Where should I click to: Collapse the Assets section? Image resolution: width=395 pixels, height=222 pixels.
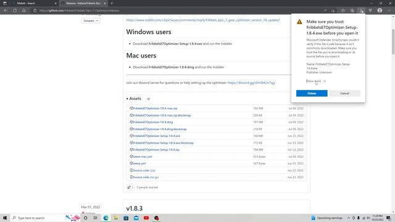click(134, 99)
